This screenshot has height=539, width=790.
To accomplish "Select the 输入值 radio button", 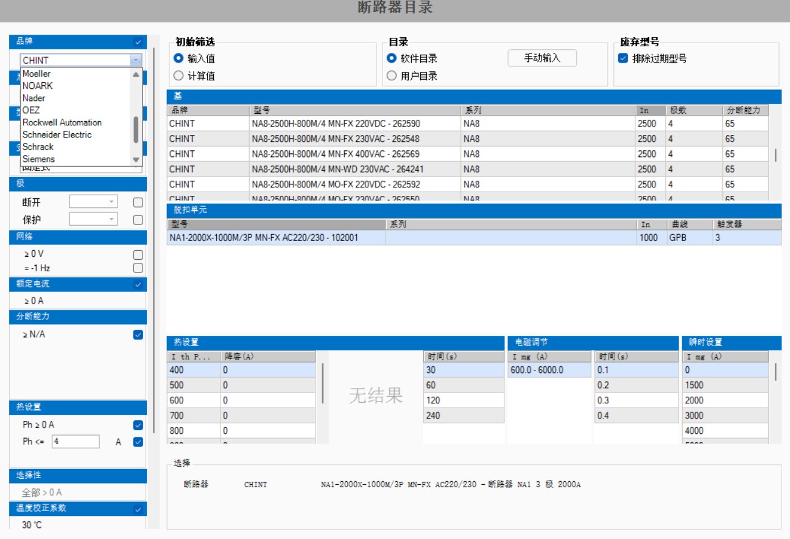I will point(178,58).
